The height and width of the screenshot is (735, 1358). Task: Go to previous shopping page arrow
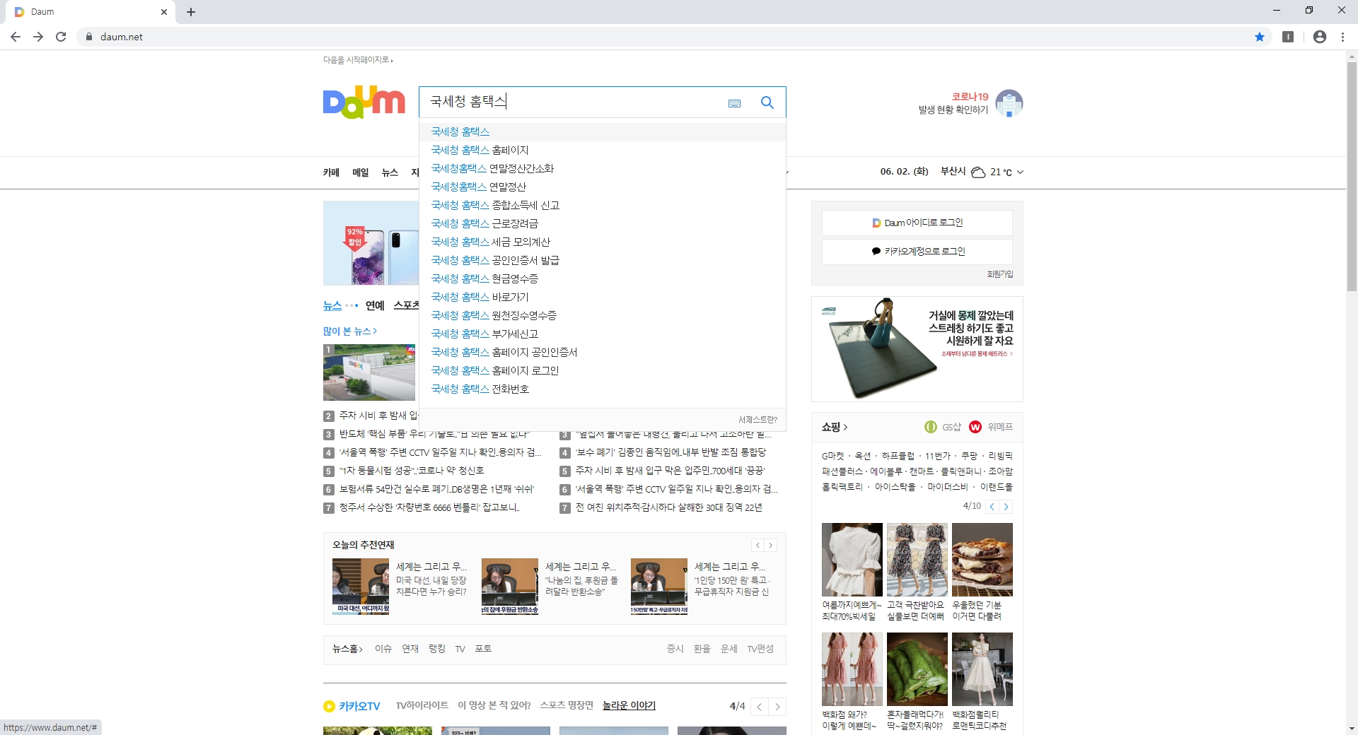point(992,507)
